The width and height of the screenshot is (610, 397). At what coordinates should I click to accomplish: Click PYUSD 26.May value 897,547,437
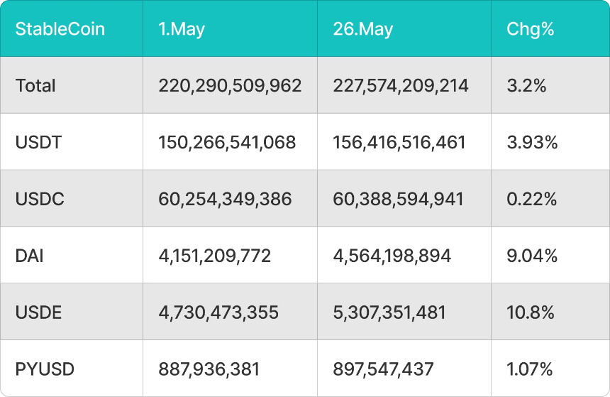pos(384,369)
